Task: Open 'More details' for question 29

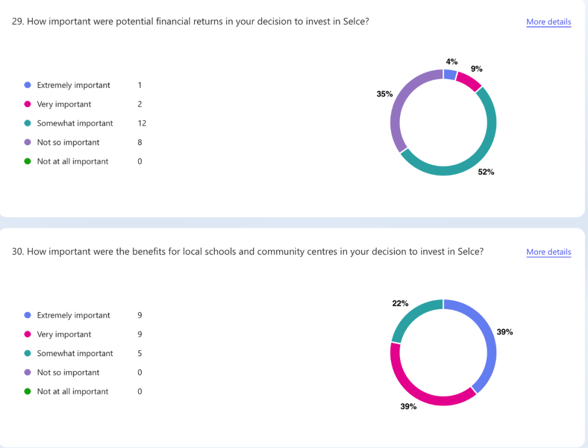Action: click(x=548, y=22)
